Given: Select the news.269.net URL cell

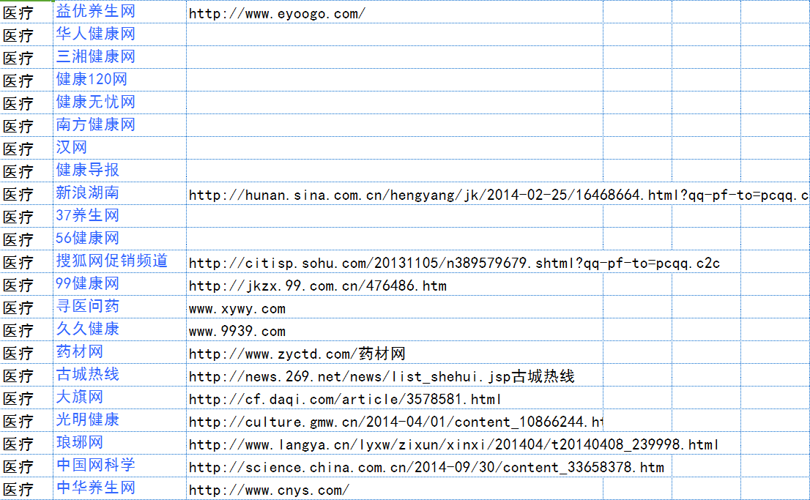Looking at the screenshot, I should click(x=395, y=376).
